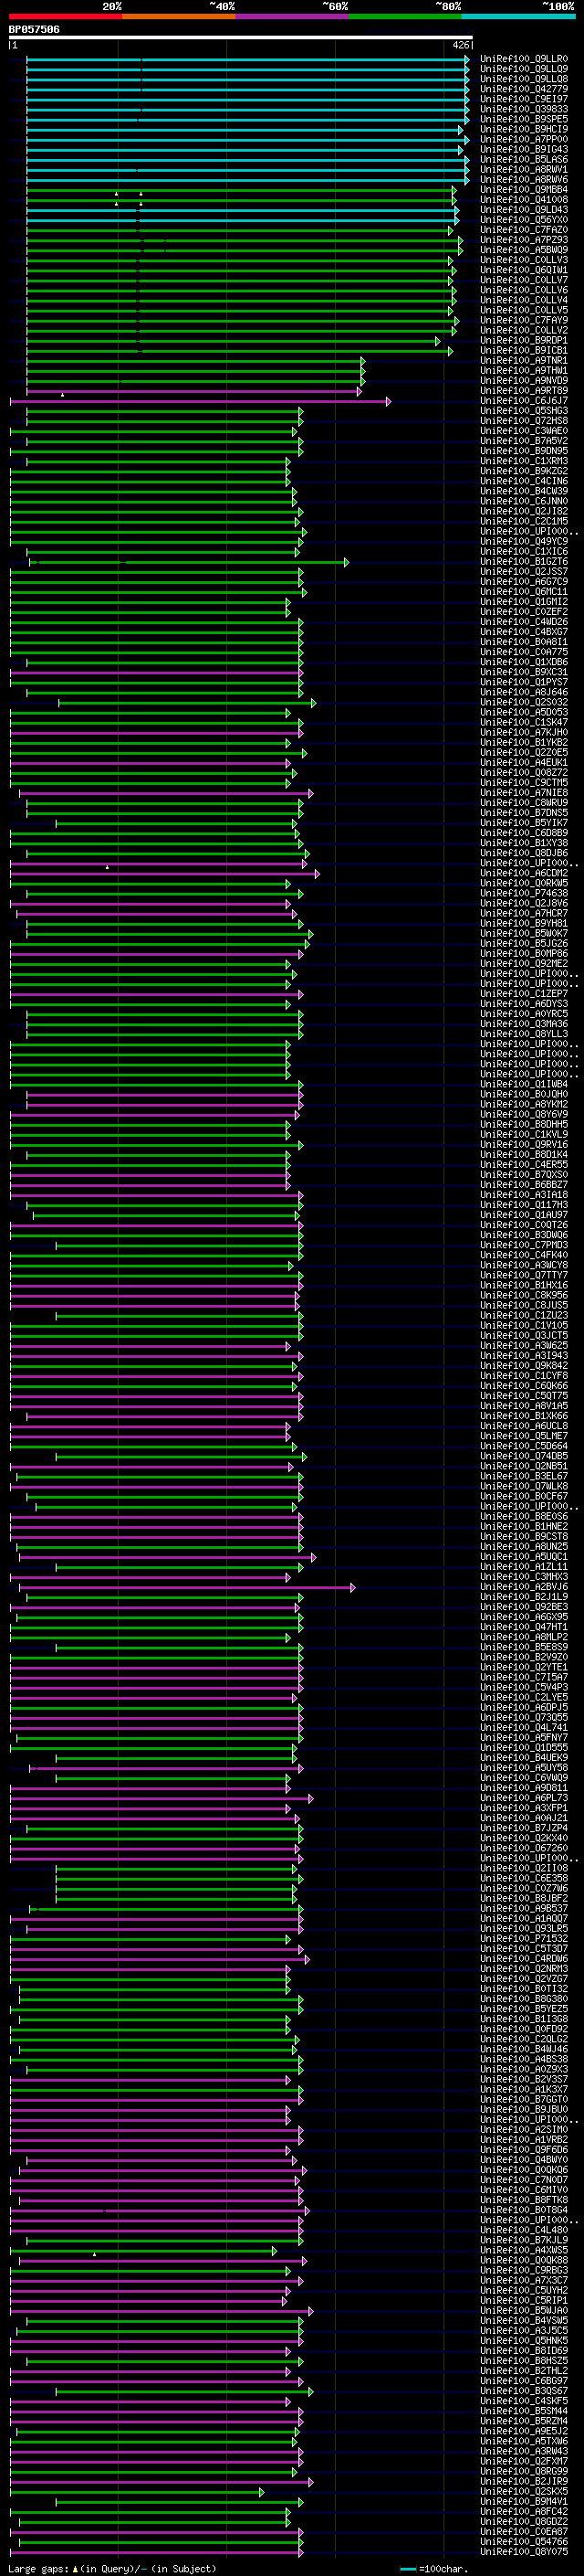This screenshot has height=2576, width=584.
Task: Select label UniRef100_B3QS67
Action: click(x=524, y=2391)
